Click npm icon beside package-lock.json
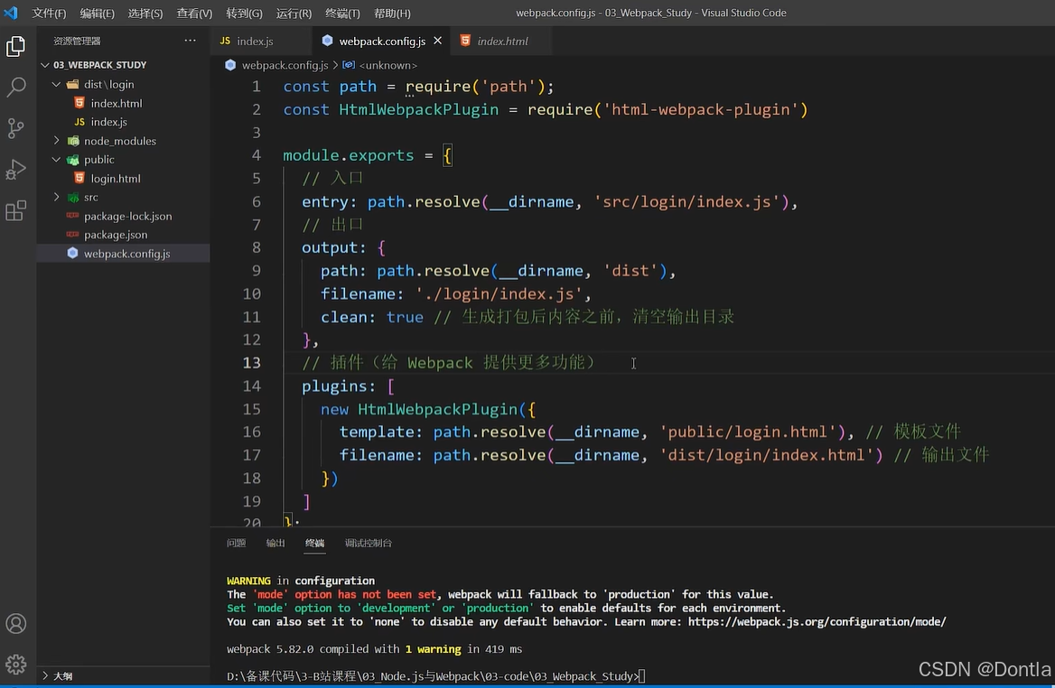Image resolution: width=1055 pixels, height=688 pixels. point(72,216)
